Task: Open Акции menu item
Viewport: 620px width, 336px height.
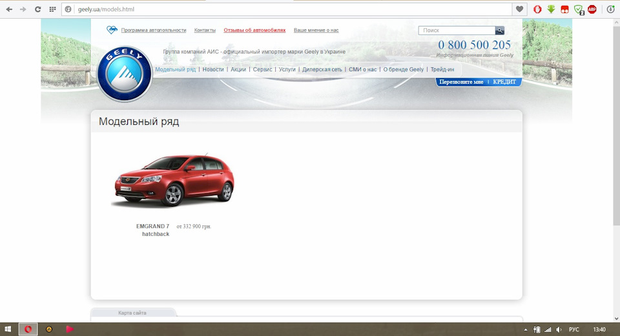Action: point(238,69)
